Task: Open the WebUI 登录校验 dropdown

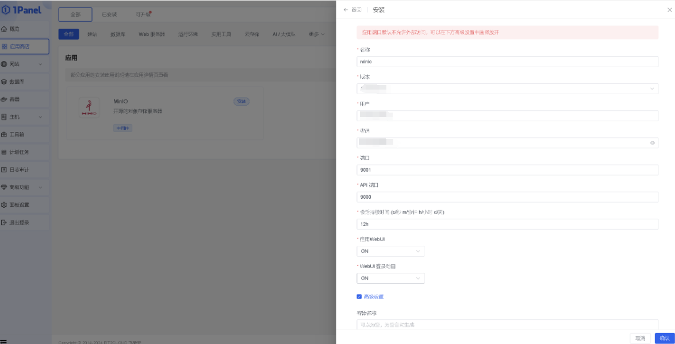Action: coord(390,278)
